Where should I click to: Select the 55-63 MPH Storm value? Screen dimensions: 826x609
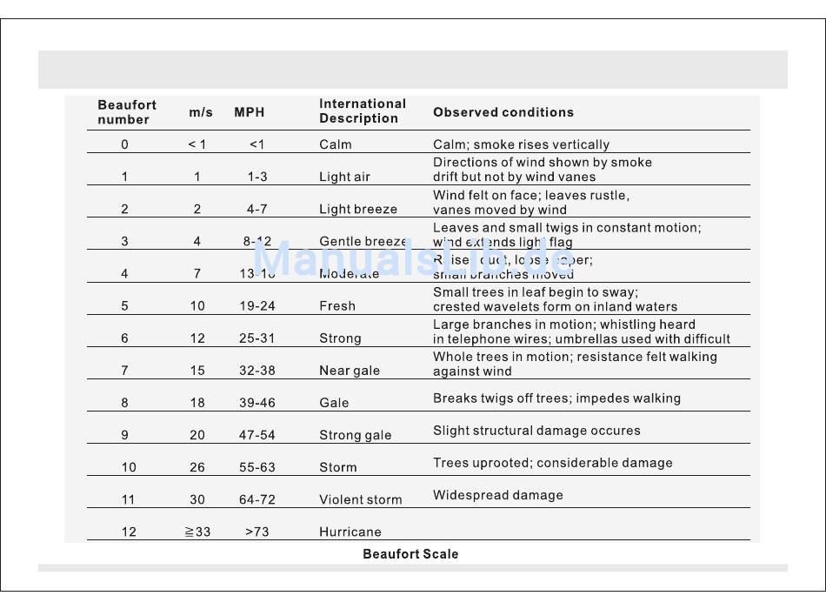pyautogui.click(x=257, y=467)
